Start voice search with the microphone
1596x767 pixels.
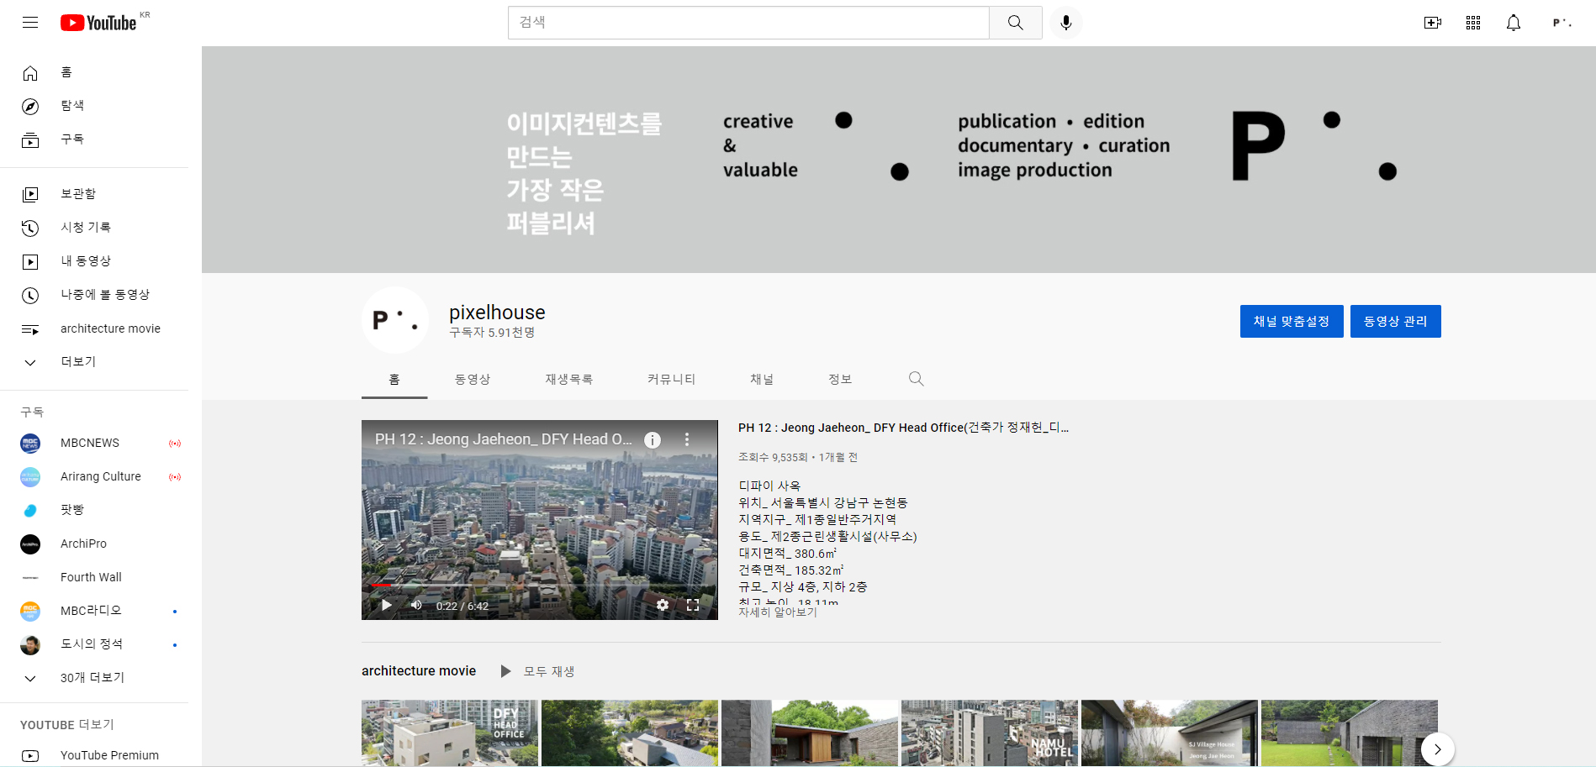click(1066, 23)
